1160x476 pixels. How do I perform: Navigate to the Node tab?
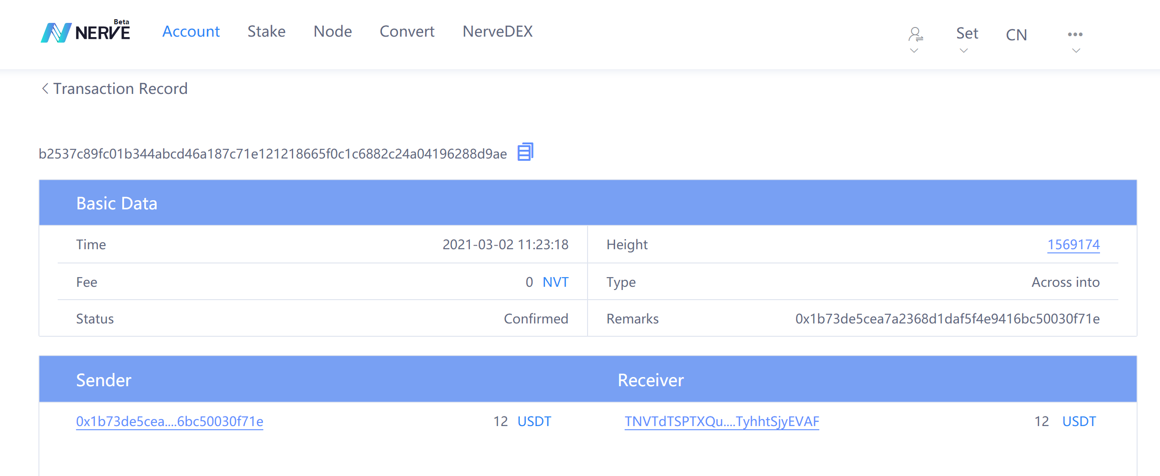pyautogui.click(x=332, y=32)
